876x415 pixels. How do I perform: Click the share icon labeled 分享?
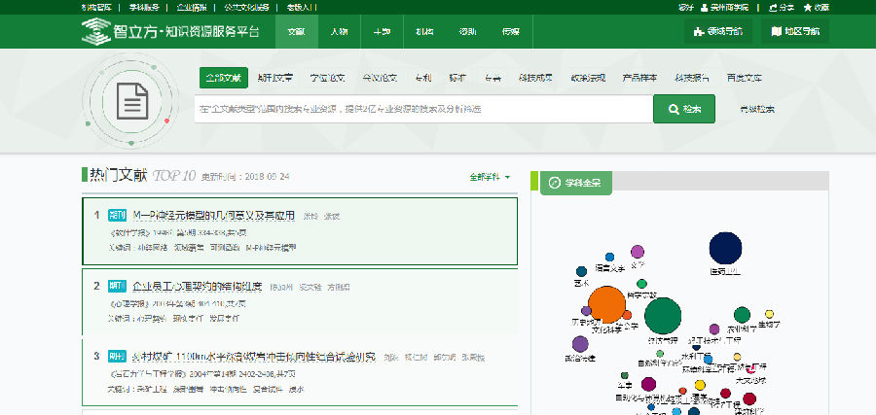pos(773,7)
